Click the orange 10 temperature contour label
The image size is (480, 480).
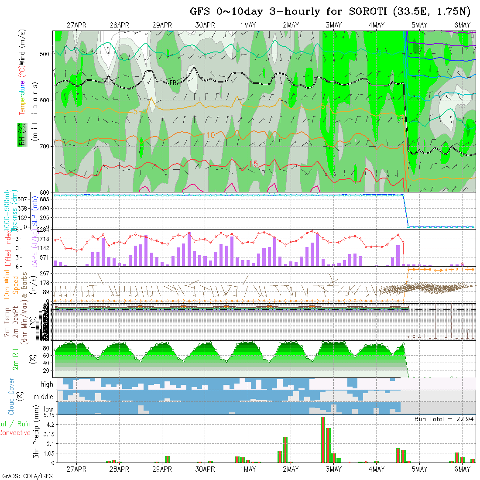tap(210, 135)
